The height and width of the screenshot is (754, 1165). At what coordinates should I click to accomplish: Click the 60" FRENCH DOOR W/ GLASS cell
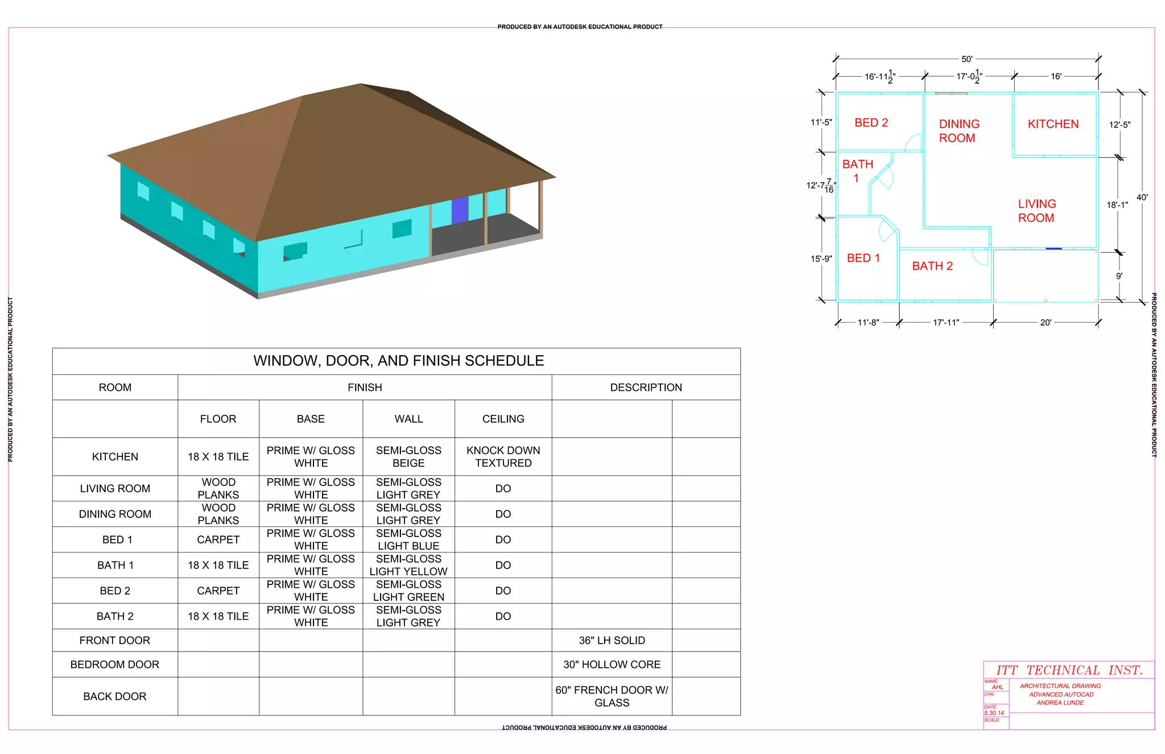coord(612,696)
